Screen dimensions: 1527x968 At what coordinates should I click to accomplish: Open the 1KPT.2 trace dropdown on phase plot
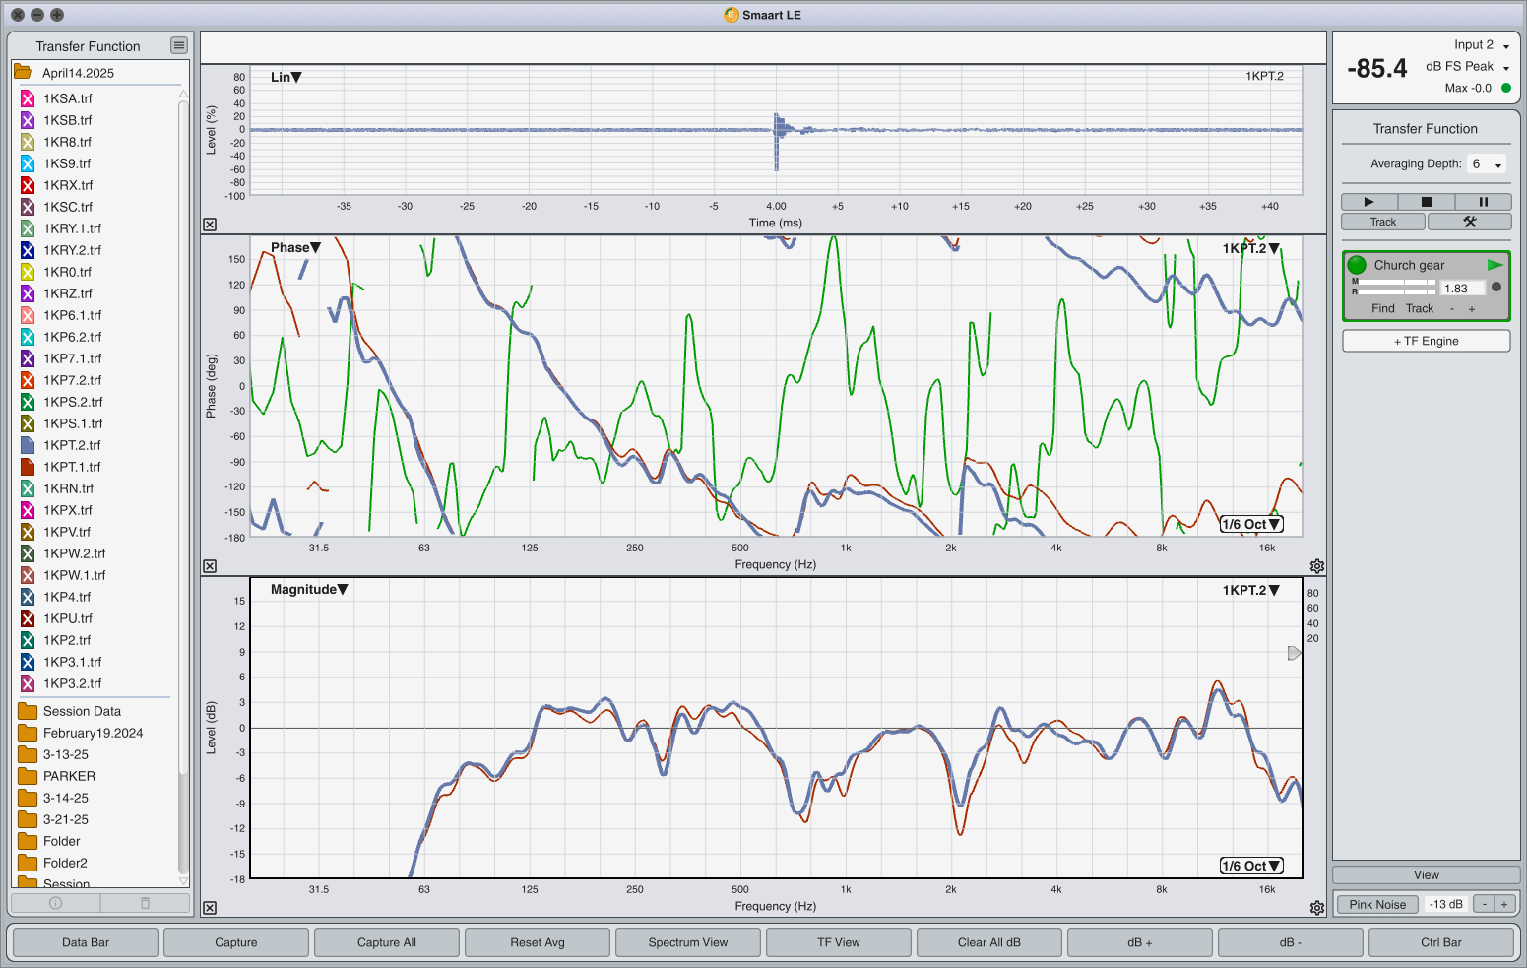tap(1251, 248)
